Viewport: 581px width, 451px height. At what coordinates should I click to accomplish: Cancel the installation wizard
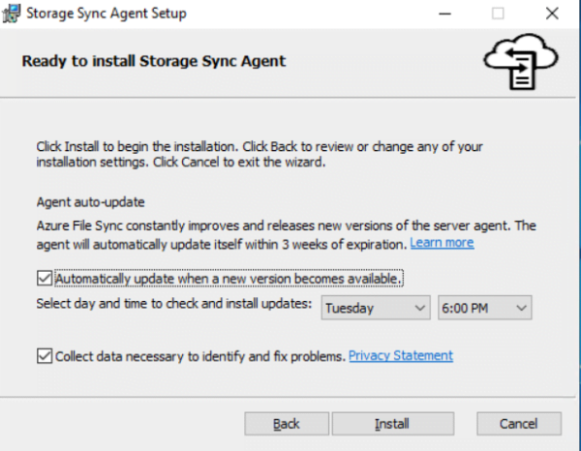pyautogui.click(x=518, y=424)
